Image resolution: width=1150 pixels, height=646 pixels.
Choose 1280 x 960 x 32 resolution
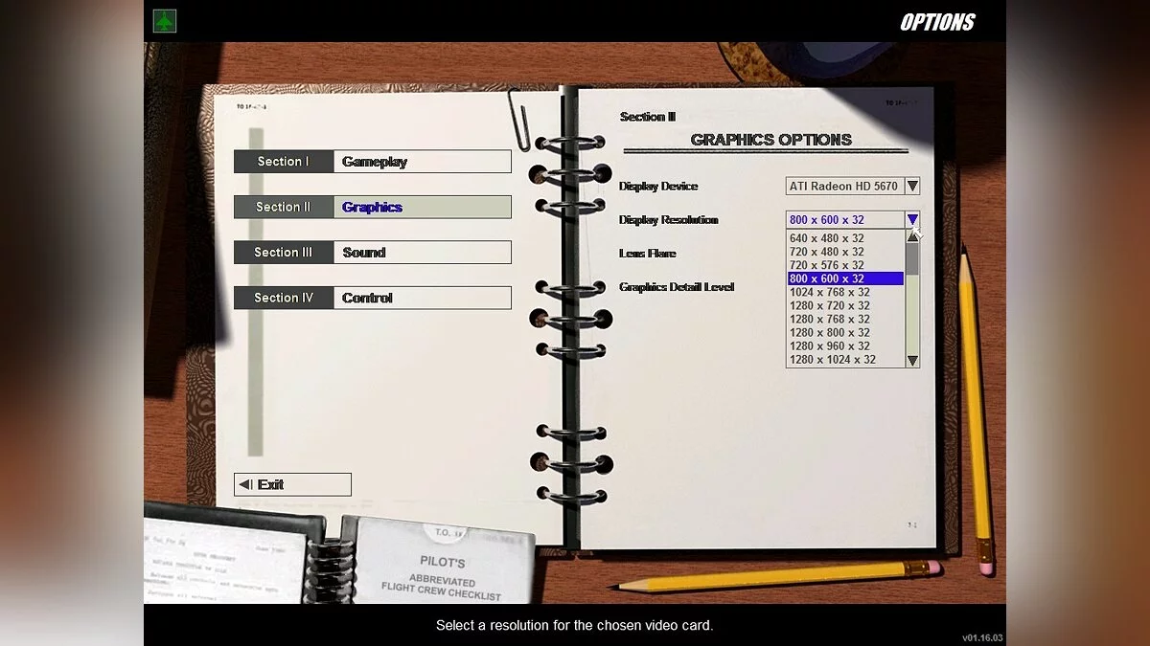click(x=845, y=345)
